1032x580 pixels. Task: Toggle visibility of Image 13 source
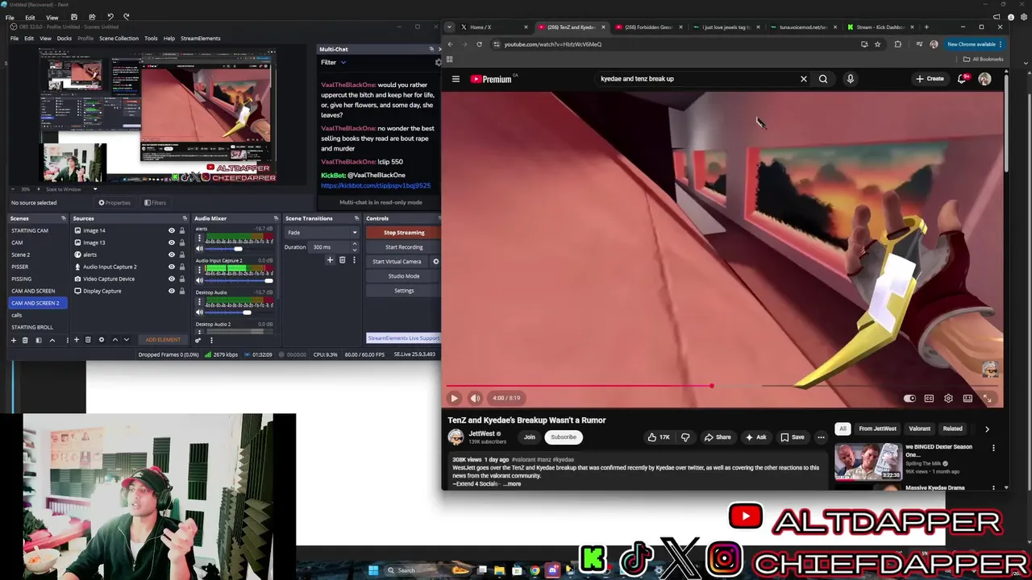pos(171,242)
